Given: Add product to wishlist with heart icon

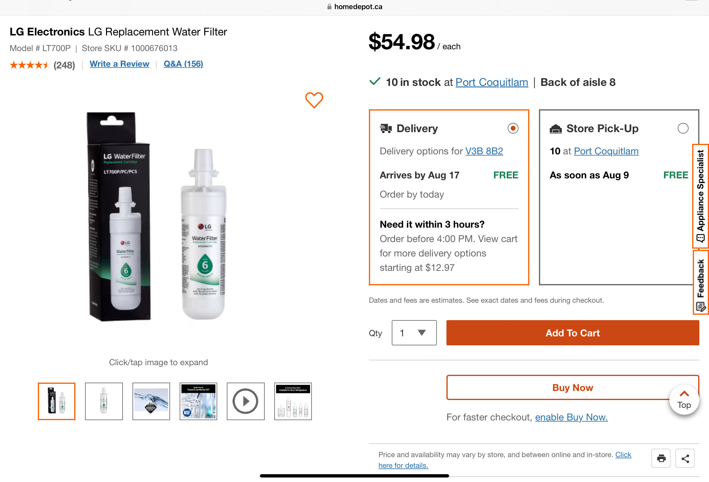Looking at the screenshot, I should point(314,100).
